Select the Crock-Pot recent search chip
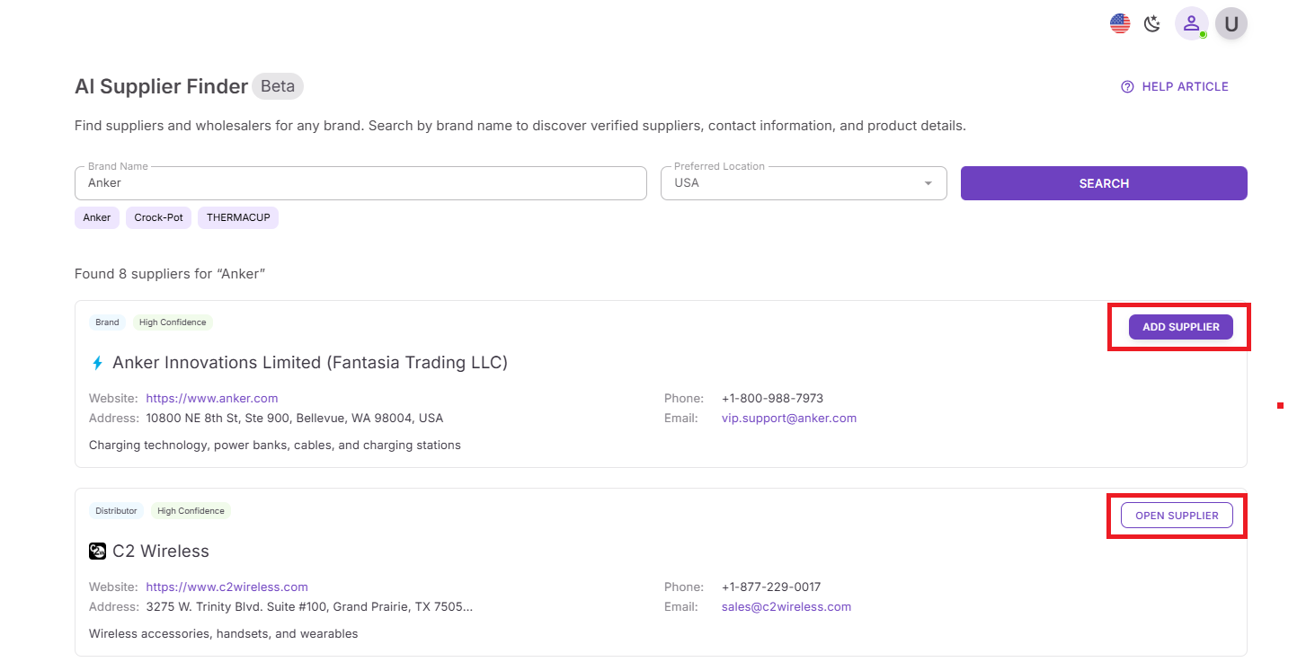The image size is (1315, 662). coord(159,217)
